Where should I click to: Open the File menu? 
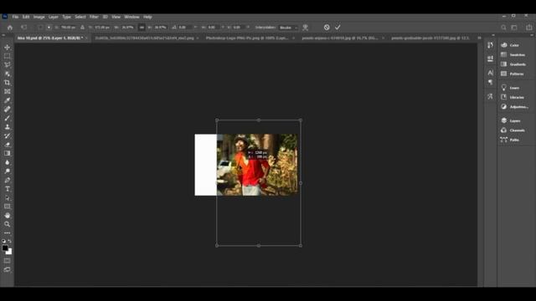[15, 17]
